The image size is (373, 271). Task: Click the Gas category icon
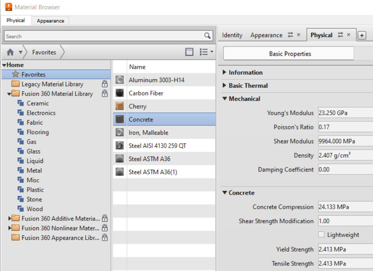click(x=21, y=142)
